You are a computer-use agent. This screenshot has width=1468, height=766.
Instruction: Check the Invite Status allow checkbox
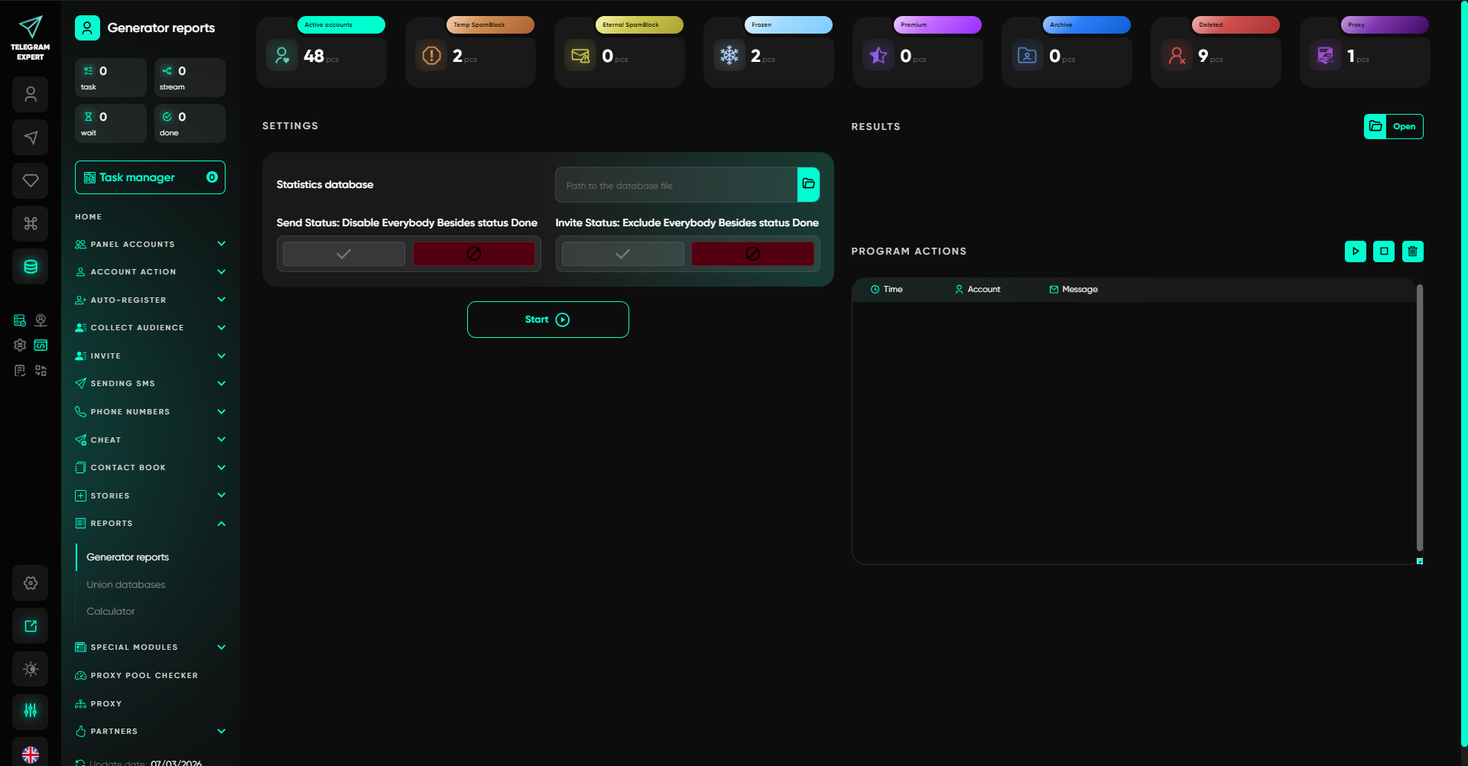point(622,253)
